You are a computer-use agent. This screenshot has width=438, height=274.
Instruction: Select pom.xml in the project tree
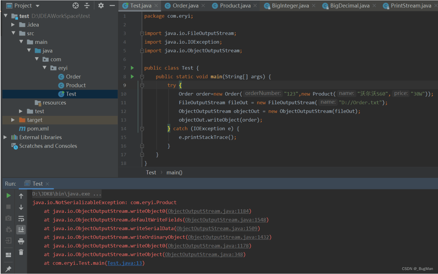(38, 129)
